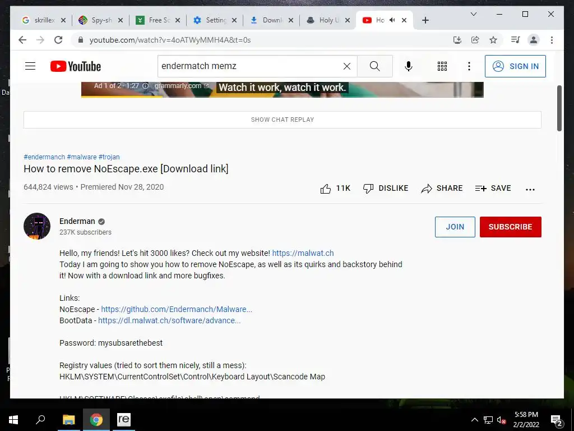Open YouTube apps grid

442,66
